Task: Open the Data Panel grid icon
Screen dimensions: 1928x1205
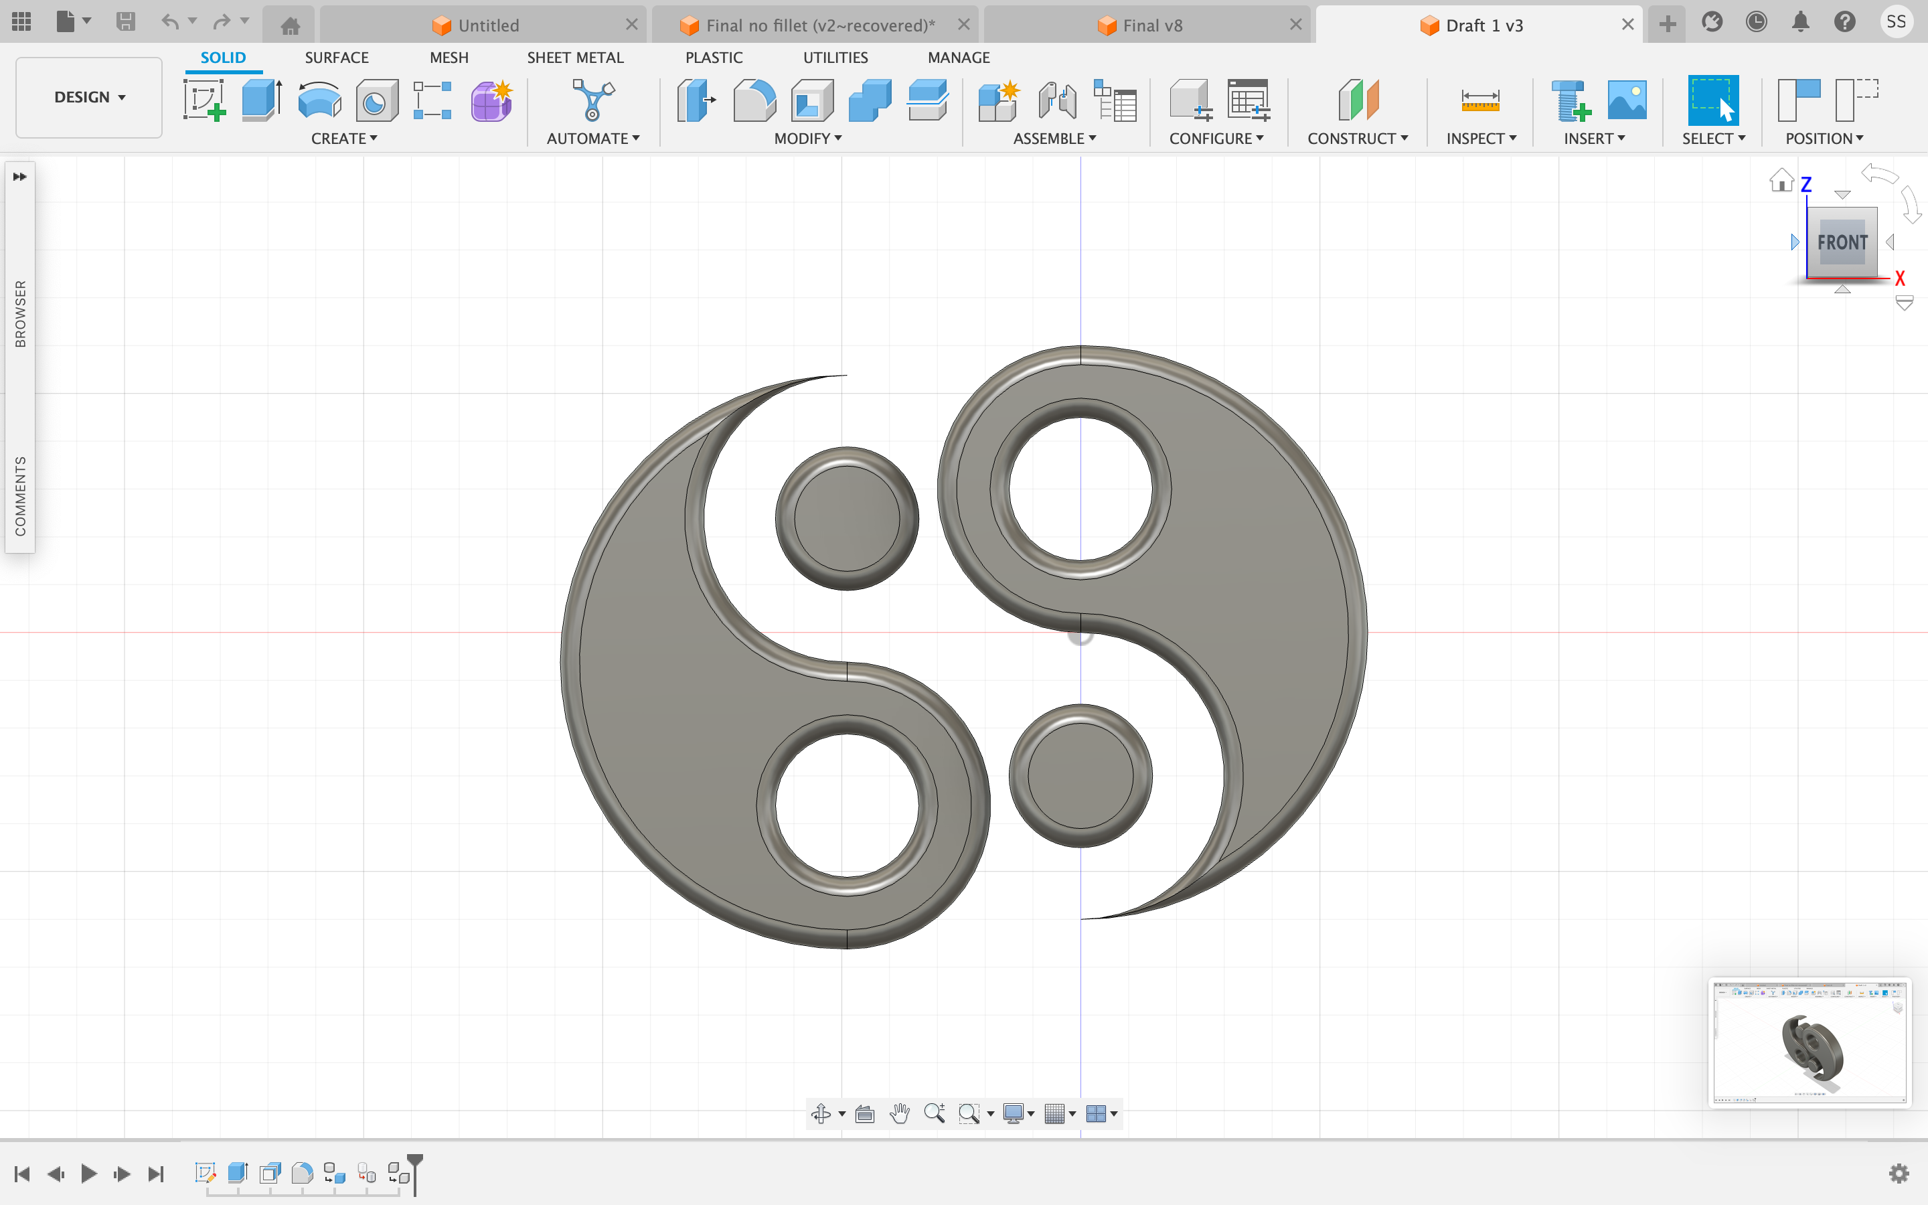Action: (x=21, y=21)
